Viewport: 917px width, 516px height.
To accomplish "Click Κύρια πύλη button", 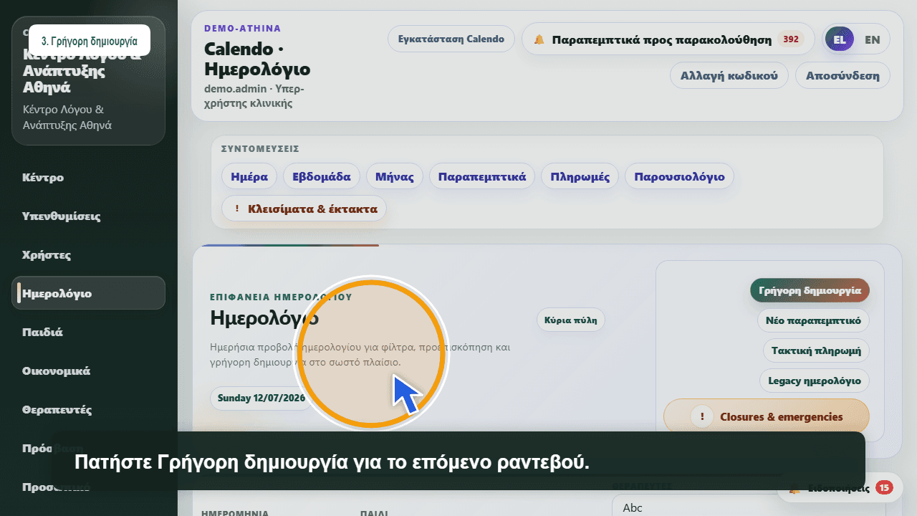I will [571, 320].
